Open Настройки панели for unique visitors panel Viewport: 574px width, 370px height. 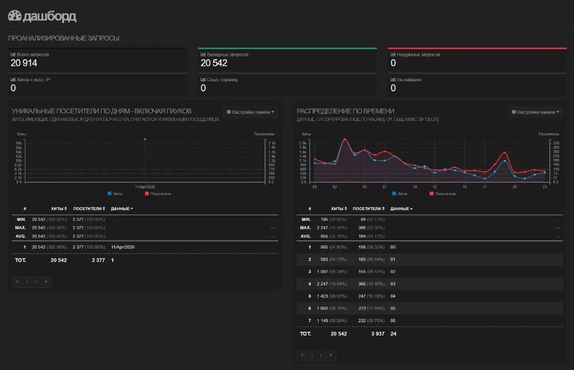coord(251,112)
